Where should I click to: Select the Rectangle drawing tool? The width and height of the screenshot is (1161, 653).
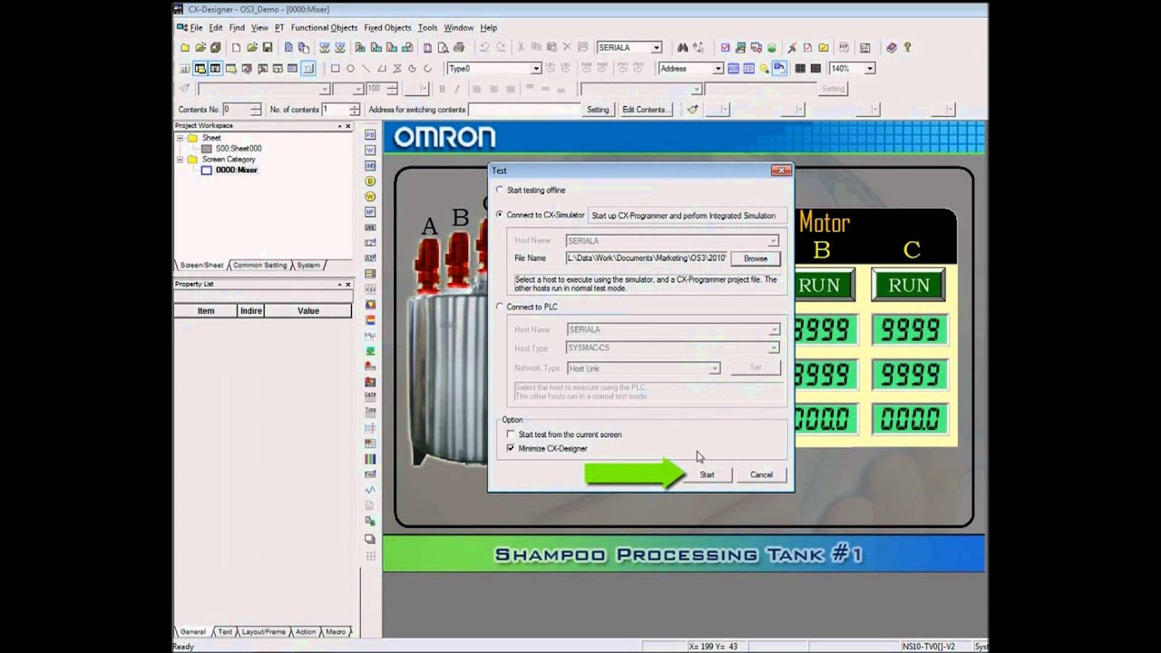(336, 68)
